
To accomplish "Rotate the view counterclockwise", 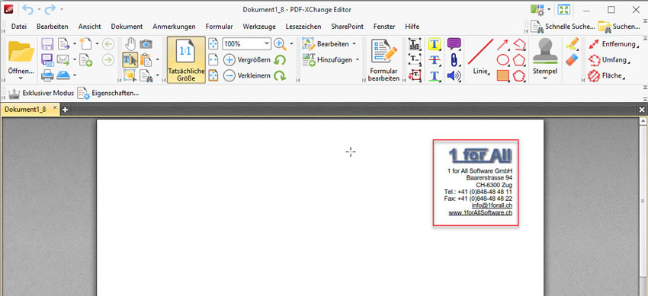I will [x=280, y=60].
